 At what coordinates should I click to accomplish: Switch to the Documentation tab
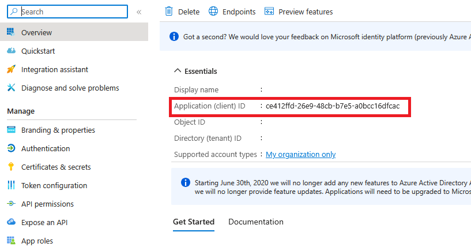click(255, 222)
